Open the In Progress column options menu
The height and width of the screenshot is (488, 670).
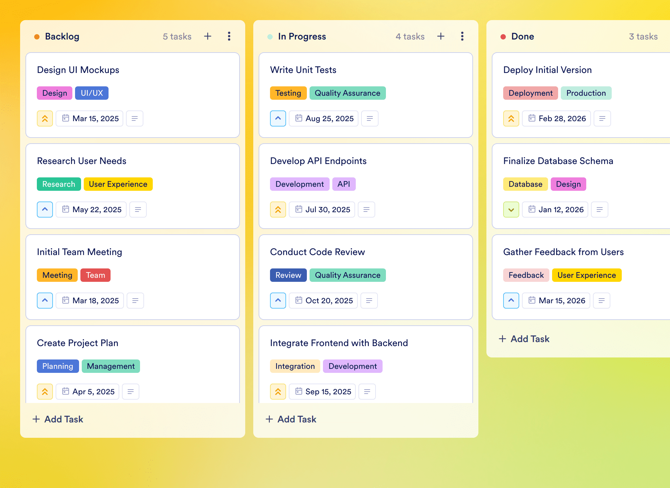(462, 36)
